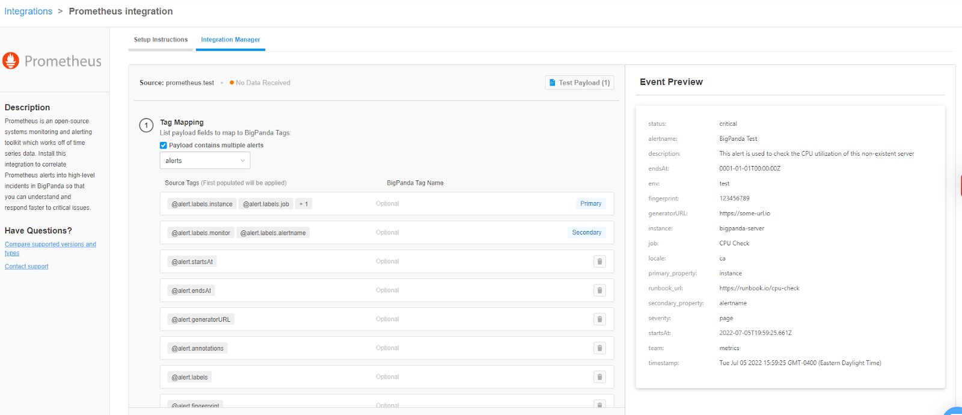Click the Prometheus flame logo icon

click(11, 61)
